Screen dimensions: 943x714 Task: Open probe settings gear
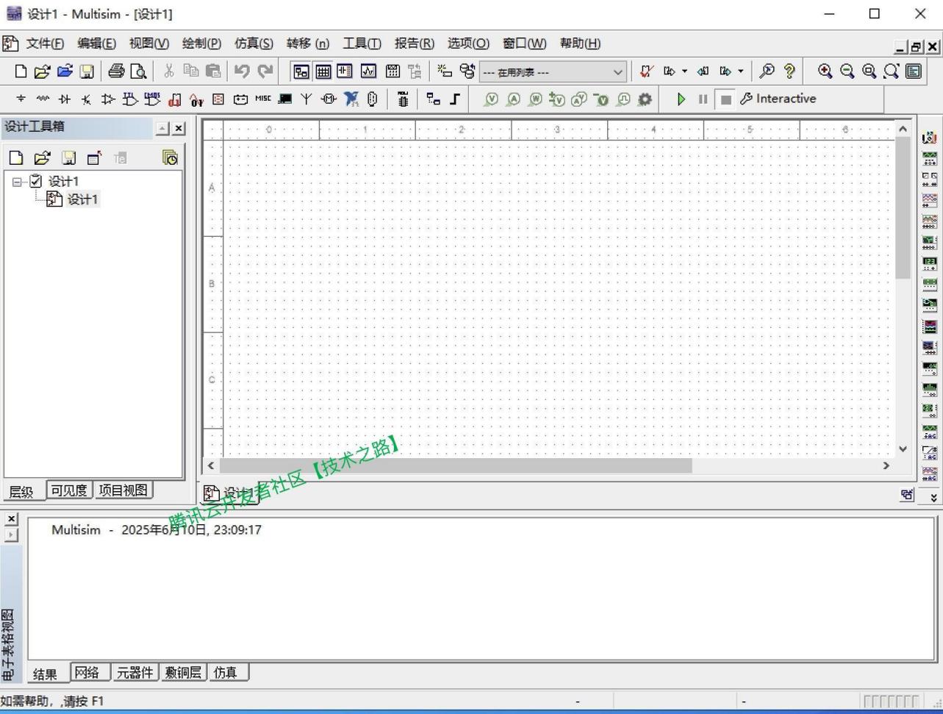tap(645, 99)
